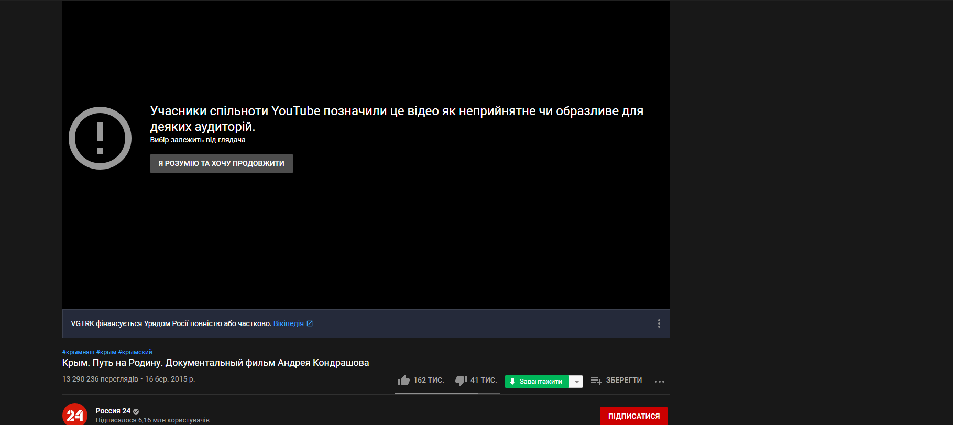The width and height of the screenshot is (953, 425).
Task: Click the Россия 24 channel name
Action: click(113, 411)
